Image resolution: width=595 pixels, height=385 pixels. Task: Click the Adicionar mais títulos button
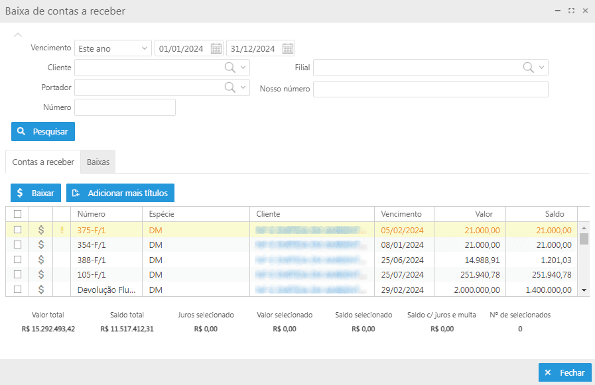pyautogui.click(x=120, y=193)
